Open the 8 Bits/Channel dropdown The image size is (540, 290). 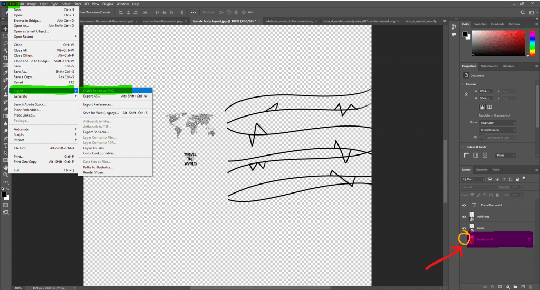(497, 130)
